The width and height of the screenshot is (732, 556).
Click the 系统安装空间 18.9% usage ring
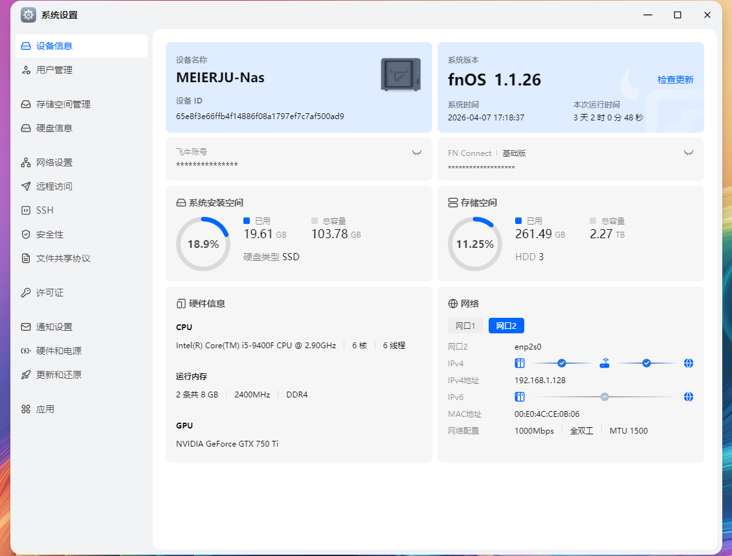point(203,244)
